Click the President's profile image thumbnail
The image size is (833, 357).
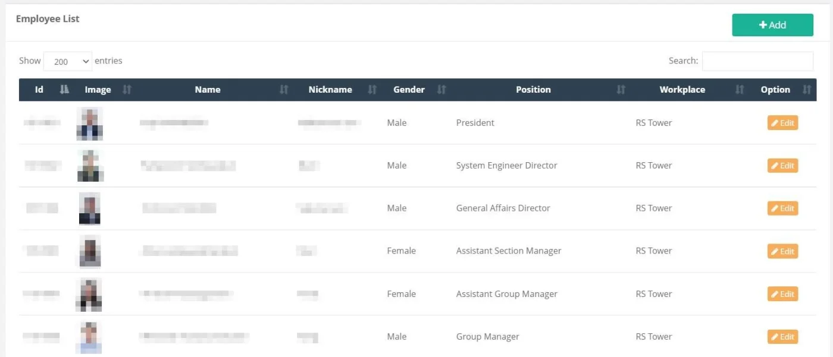coord(90,124)
